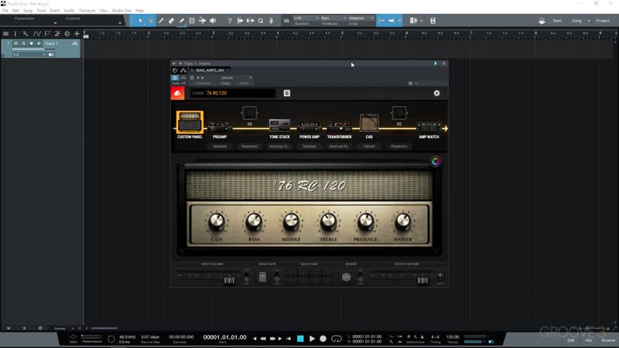Select the Eraser tool

point(171,21)
